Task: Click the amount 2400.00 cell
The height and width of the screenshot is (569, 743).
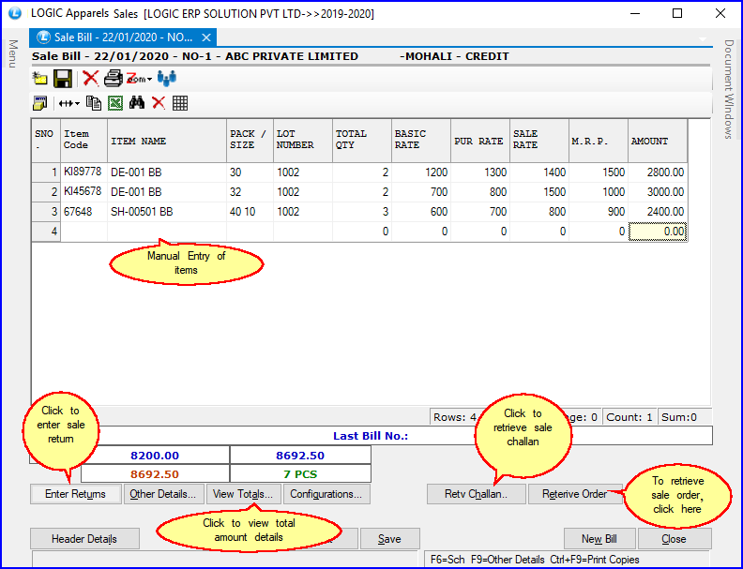Action: coord(658,212)
